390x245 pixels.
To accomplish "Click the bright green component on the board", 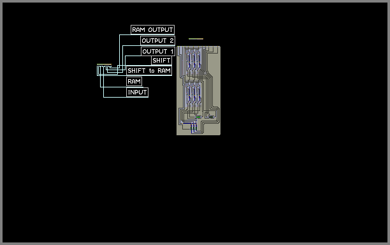I will click(198, 117).
